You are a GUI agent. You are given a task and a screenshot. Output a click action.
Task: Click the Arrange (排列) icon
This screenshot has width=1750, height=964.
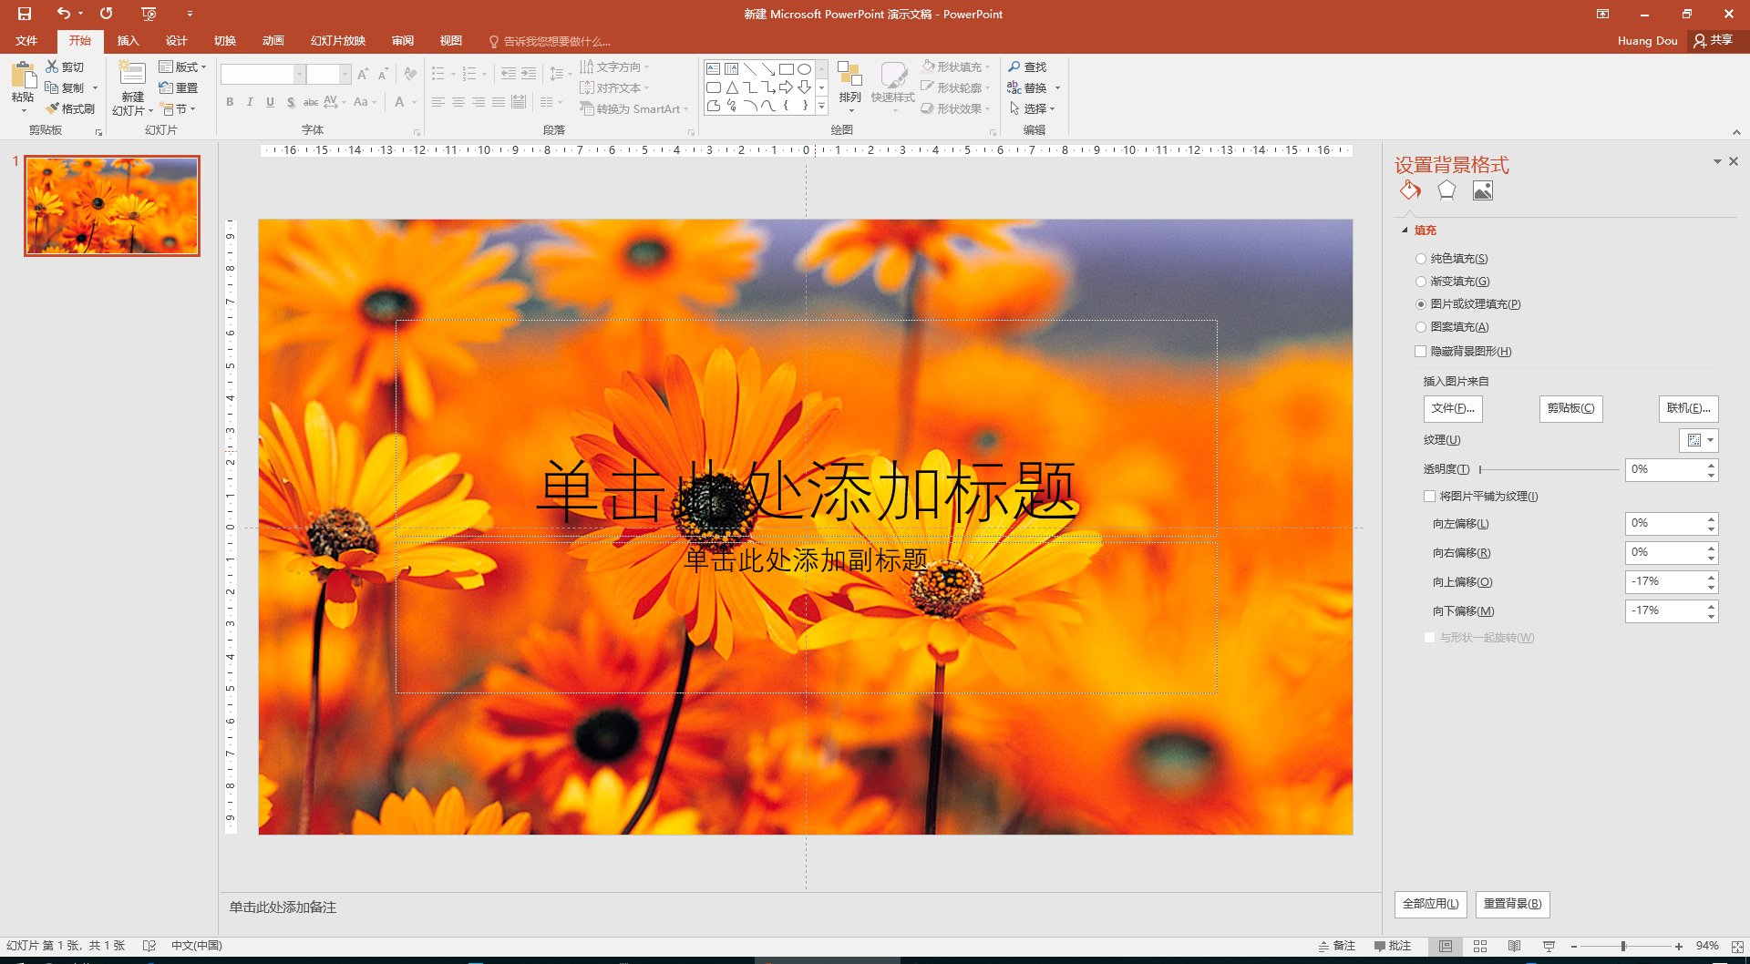click(849, 82)
